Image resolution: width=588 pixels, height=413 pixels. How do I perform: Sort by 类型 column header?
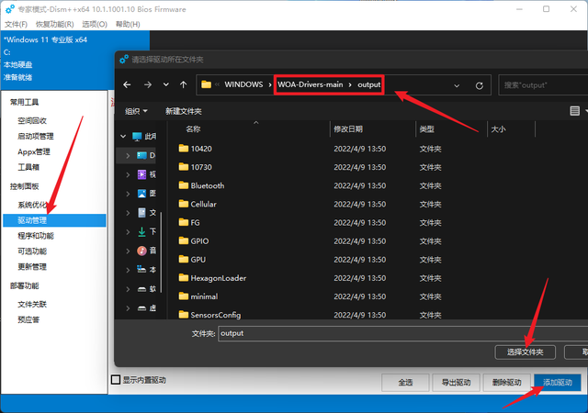click(x=426, y=128)
